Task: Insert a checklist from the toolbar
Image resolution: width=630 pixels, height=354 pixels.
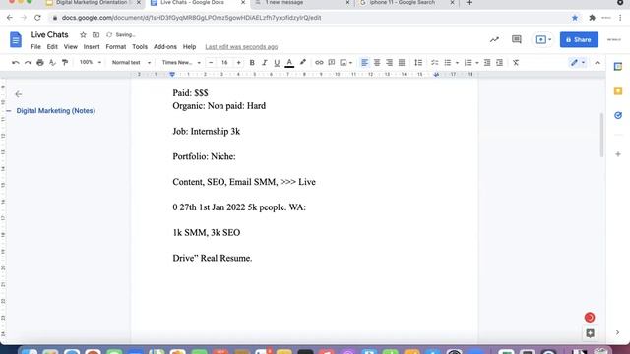Action: point(435,63)
